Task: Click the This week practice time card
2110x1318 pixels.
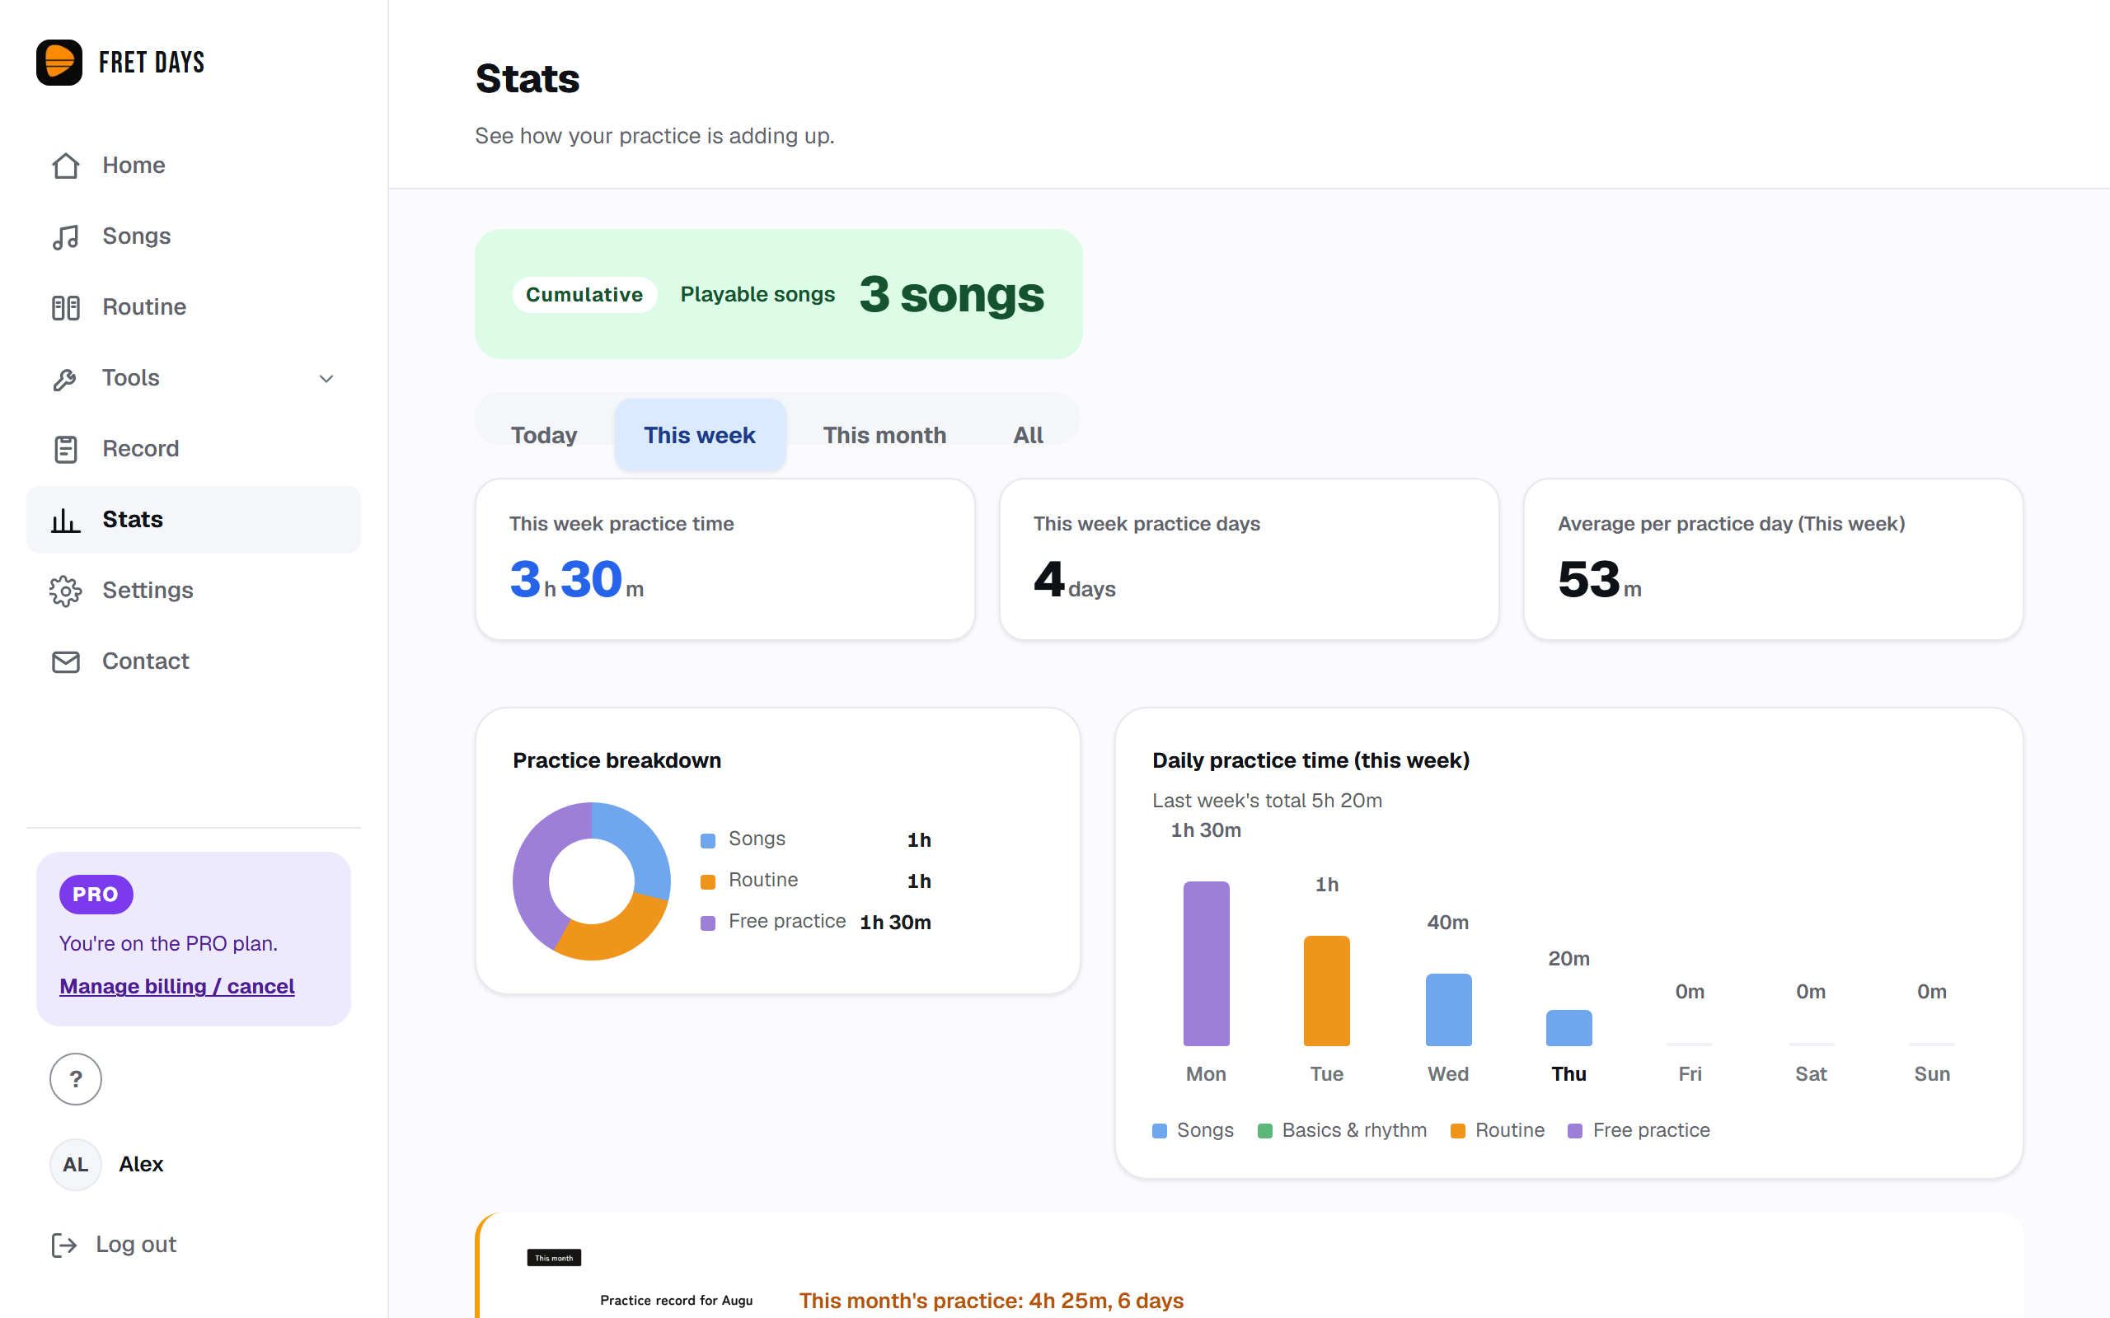Action: 725,559
